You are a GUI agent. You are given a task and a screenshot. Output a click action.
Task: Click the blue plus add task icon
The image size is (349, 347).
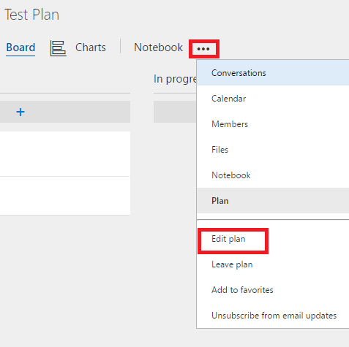pyautogui.click(x=20, y=112)
